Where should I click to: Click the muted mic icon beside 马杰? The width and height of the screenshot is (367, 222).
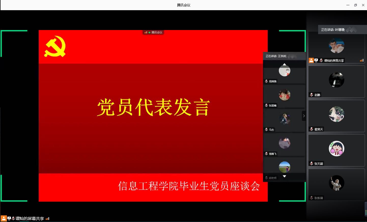click(x=266, y=130)
